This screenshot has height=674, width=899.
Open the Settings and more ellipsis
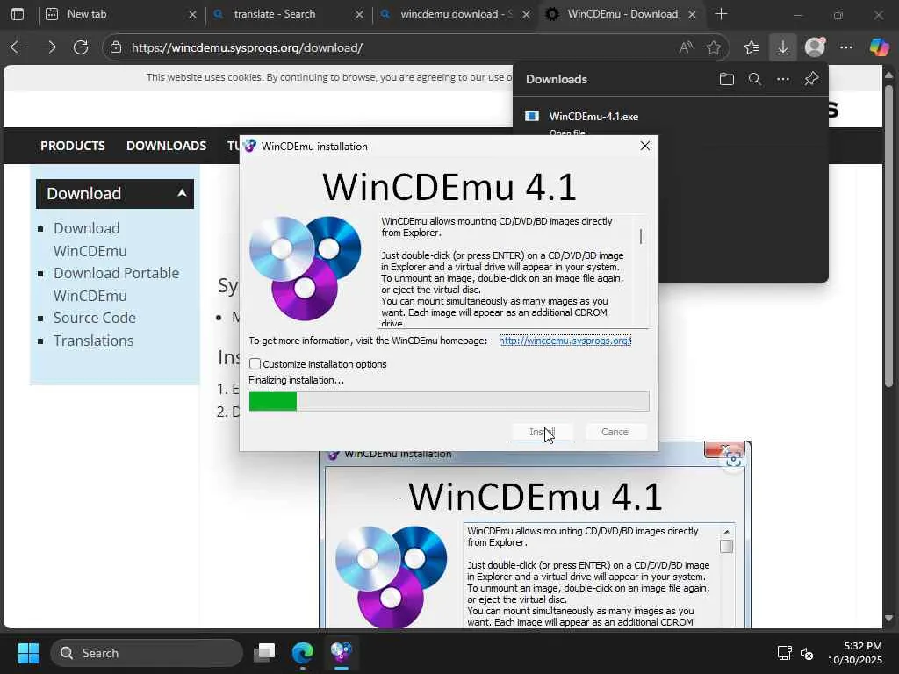click(x=846, y=47)
